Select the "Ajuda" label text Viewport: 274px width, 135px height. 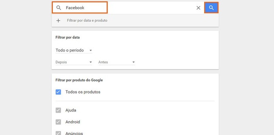coord(71,110)
